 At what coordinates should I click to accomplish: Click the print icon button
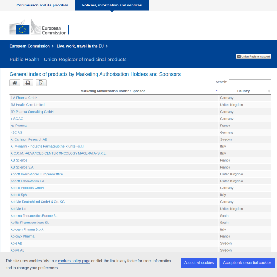[28, 83]
